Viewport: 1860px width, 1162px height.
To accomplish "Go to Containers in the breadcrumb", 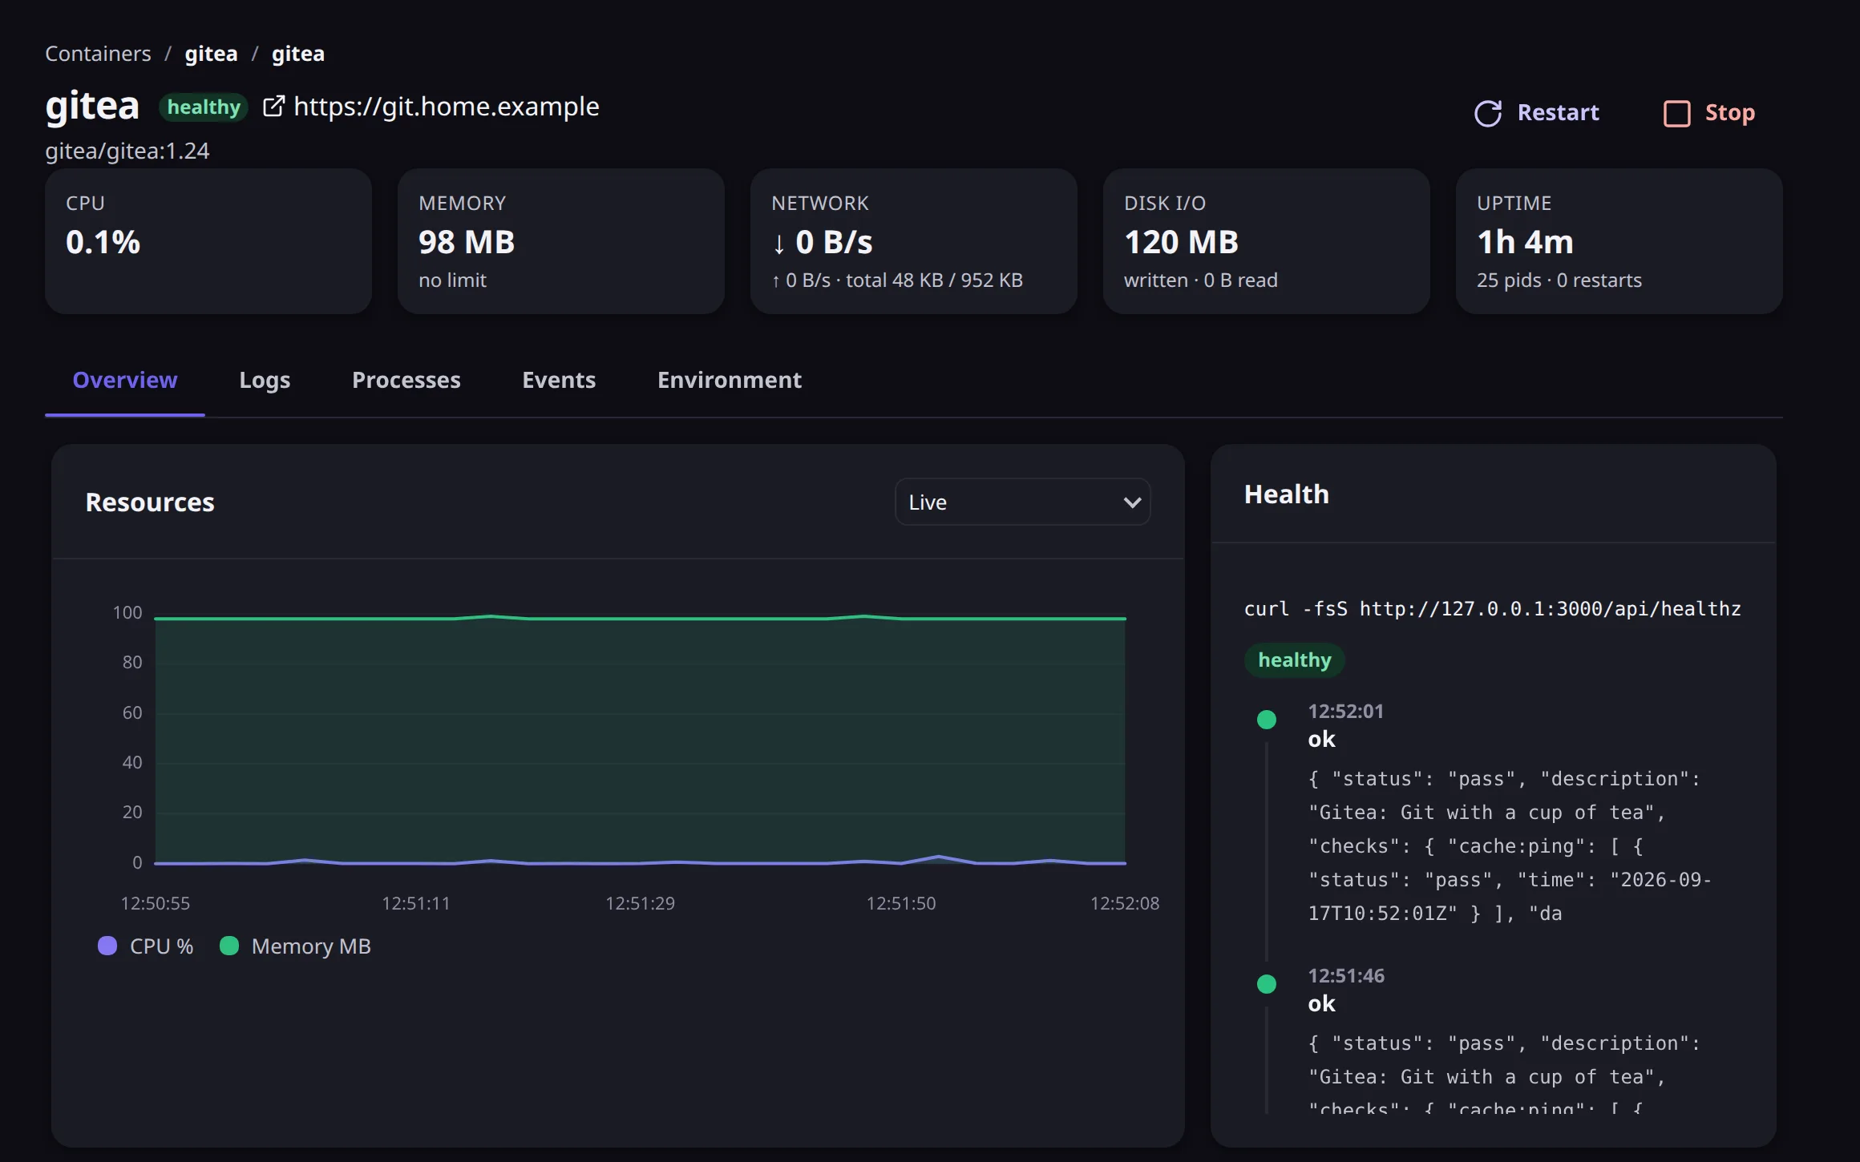I will tap(98, 54).
